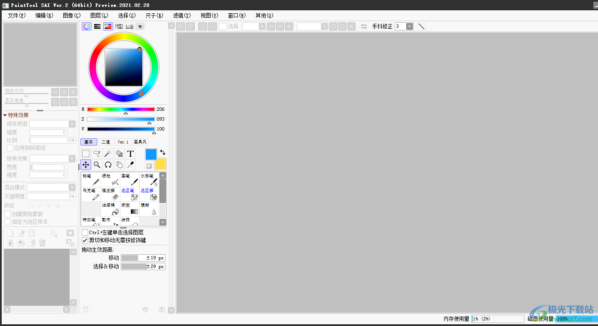The image size is (598, 326).
Task: Select the Text tool
Action: [131, 154]
